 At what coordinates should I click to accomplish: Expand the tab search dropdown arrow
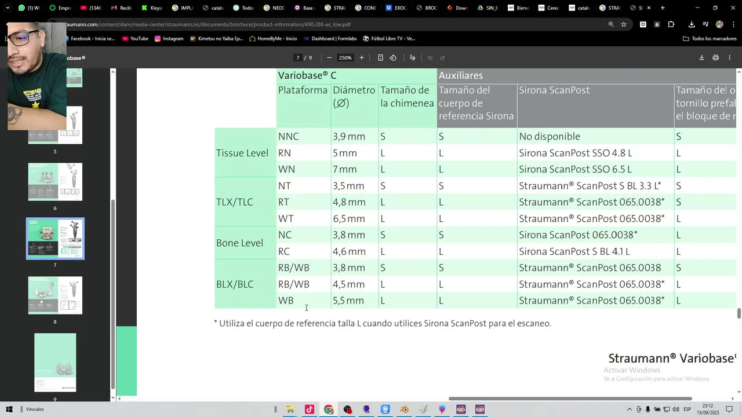point(8,8)
